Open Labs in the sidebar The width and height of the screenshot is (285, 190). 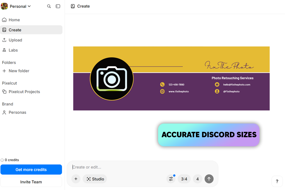(31, 50)
